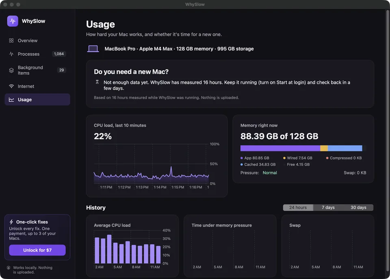Click the Do you need a new Mac? heading
The width and height of the screenshot is (390, 279).
click(131, 72)
